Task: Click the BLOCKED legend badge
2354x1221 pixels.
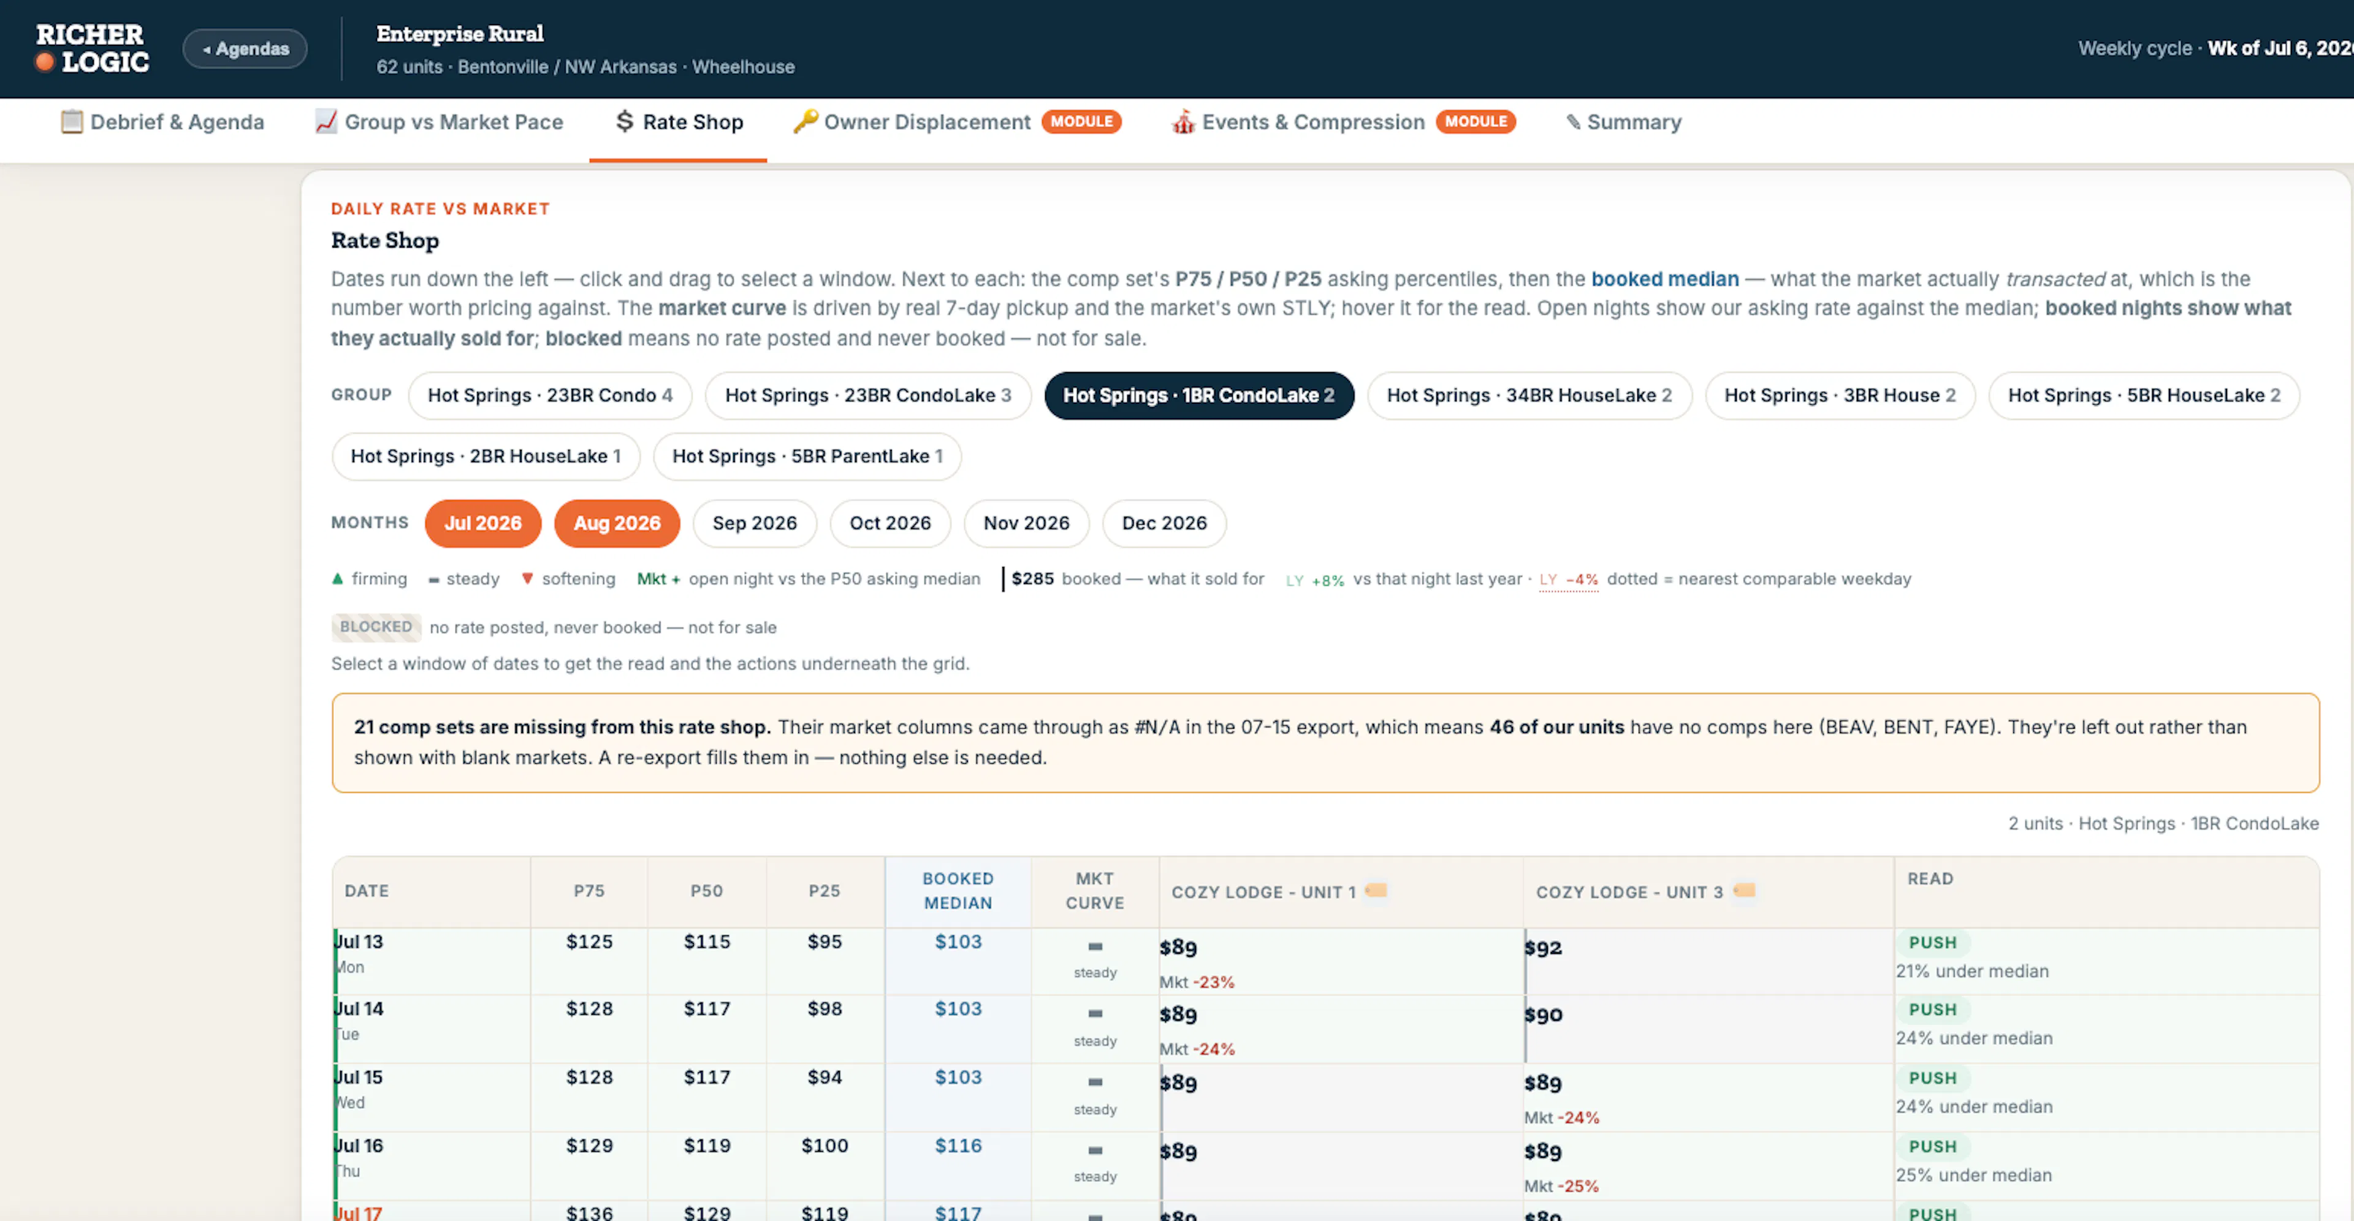Action: pos(376,627)
